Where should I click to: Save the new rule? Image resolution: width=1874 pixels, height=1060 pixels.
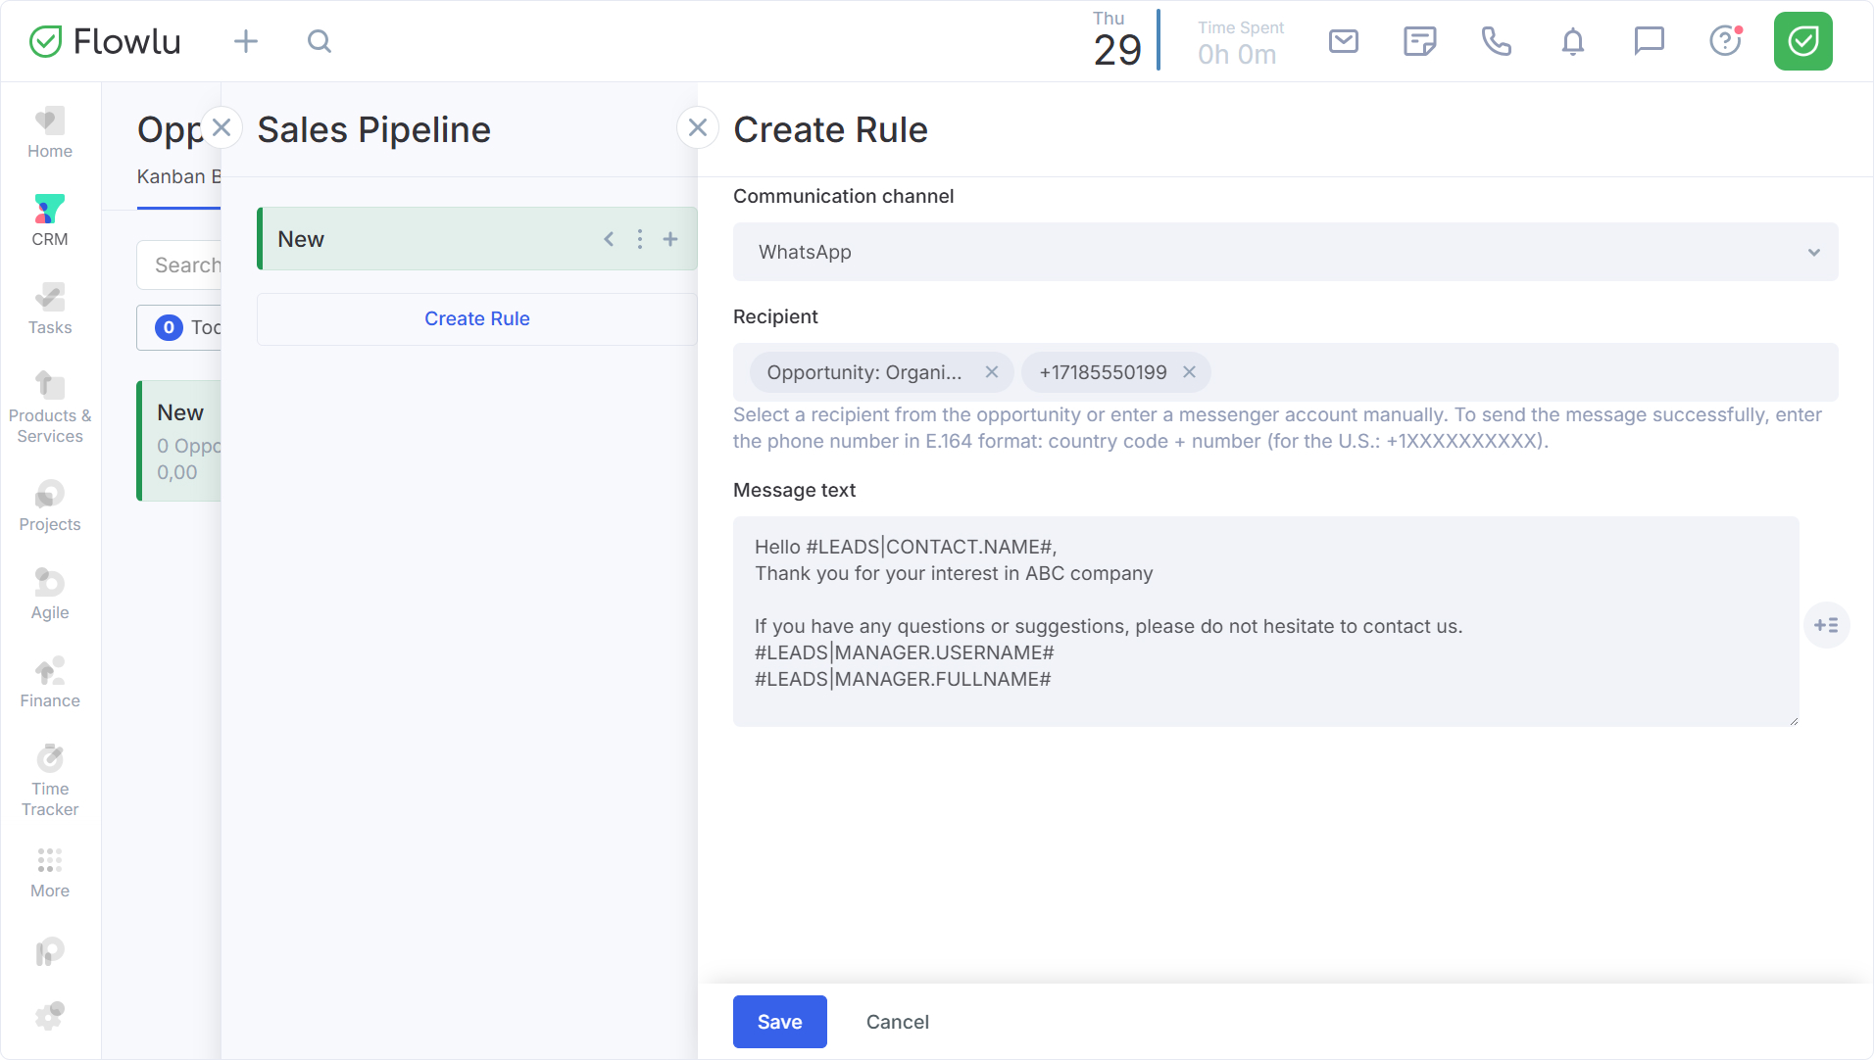(779, 1022)
